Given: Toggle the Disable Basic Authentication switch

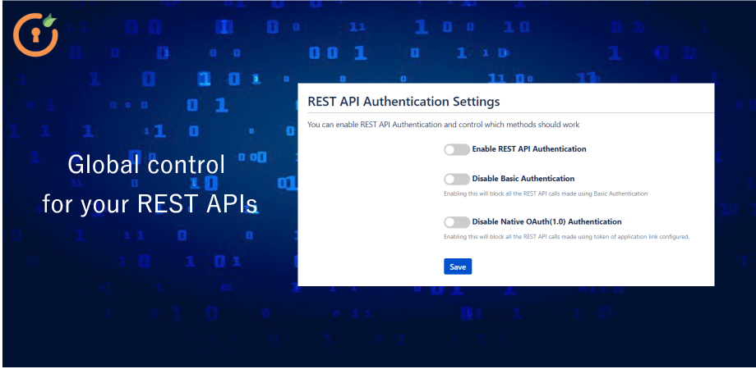Looking at the screenshot, I should pos(456,179).
